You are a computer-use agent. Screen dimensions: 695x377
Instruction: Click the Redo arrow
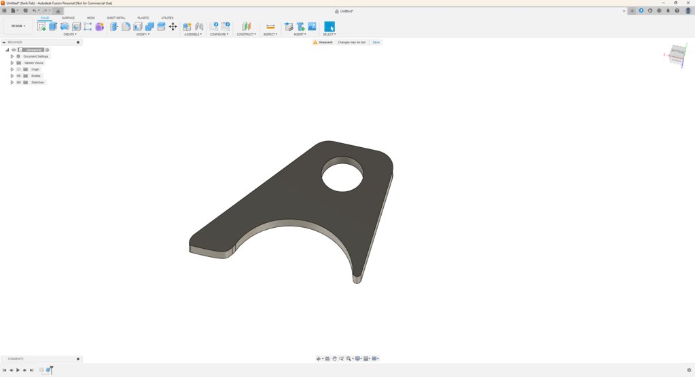point(46,11)
